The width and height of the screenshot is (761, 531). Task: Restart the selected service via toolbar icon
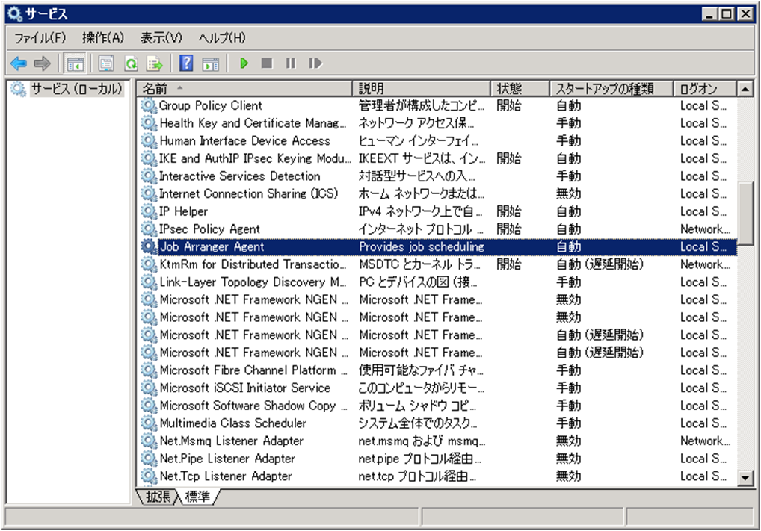coord(315,63)
